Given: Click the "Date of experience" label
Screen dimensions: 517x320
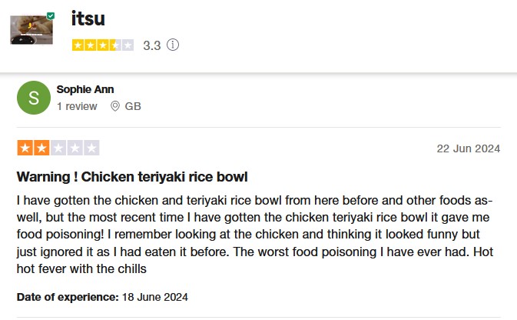Looking at the screenshot, I should pyautogui.click(x=68, y=296).
